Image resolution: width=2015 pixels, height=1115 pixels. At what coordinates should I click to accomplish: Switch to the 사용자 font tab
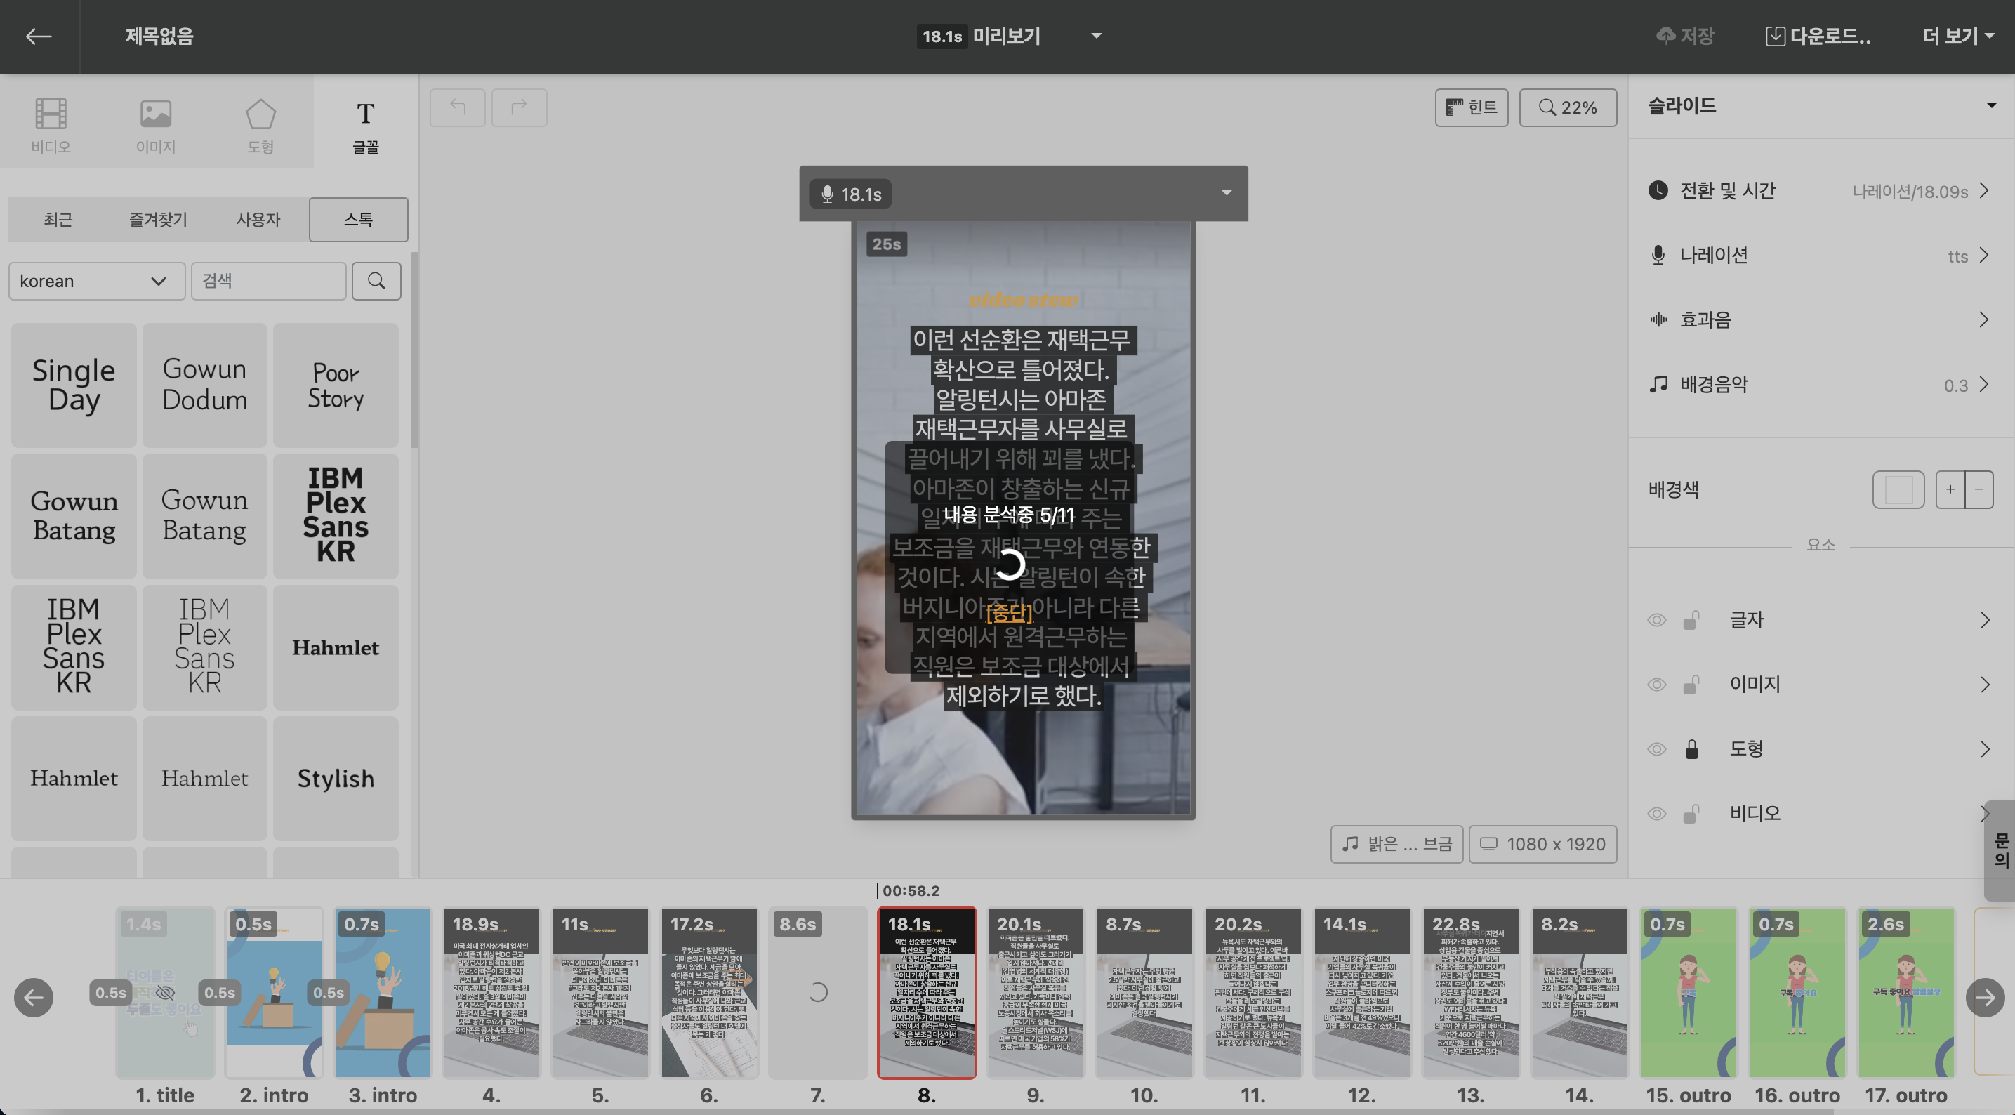pyautogui.click(x=258, y=220)
